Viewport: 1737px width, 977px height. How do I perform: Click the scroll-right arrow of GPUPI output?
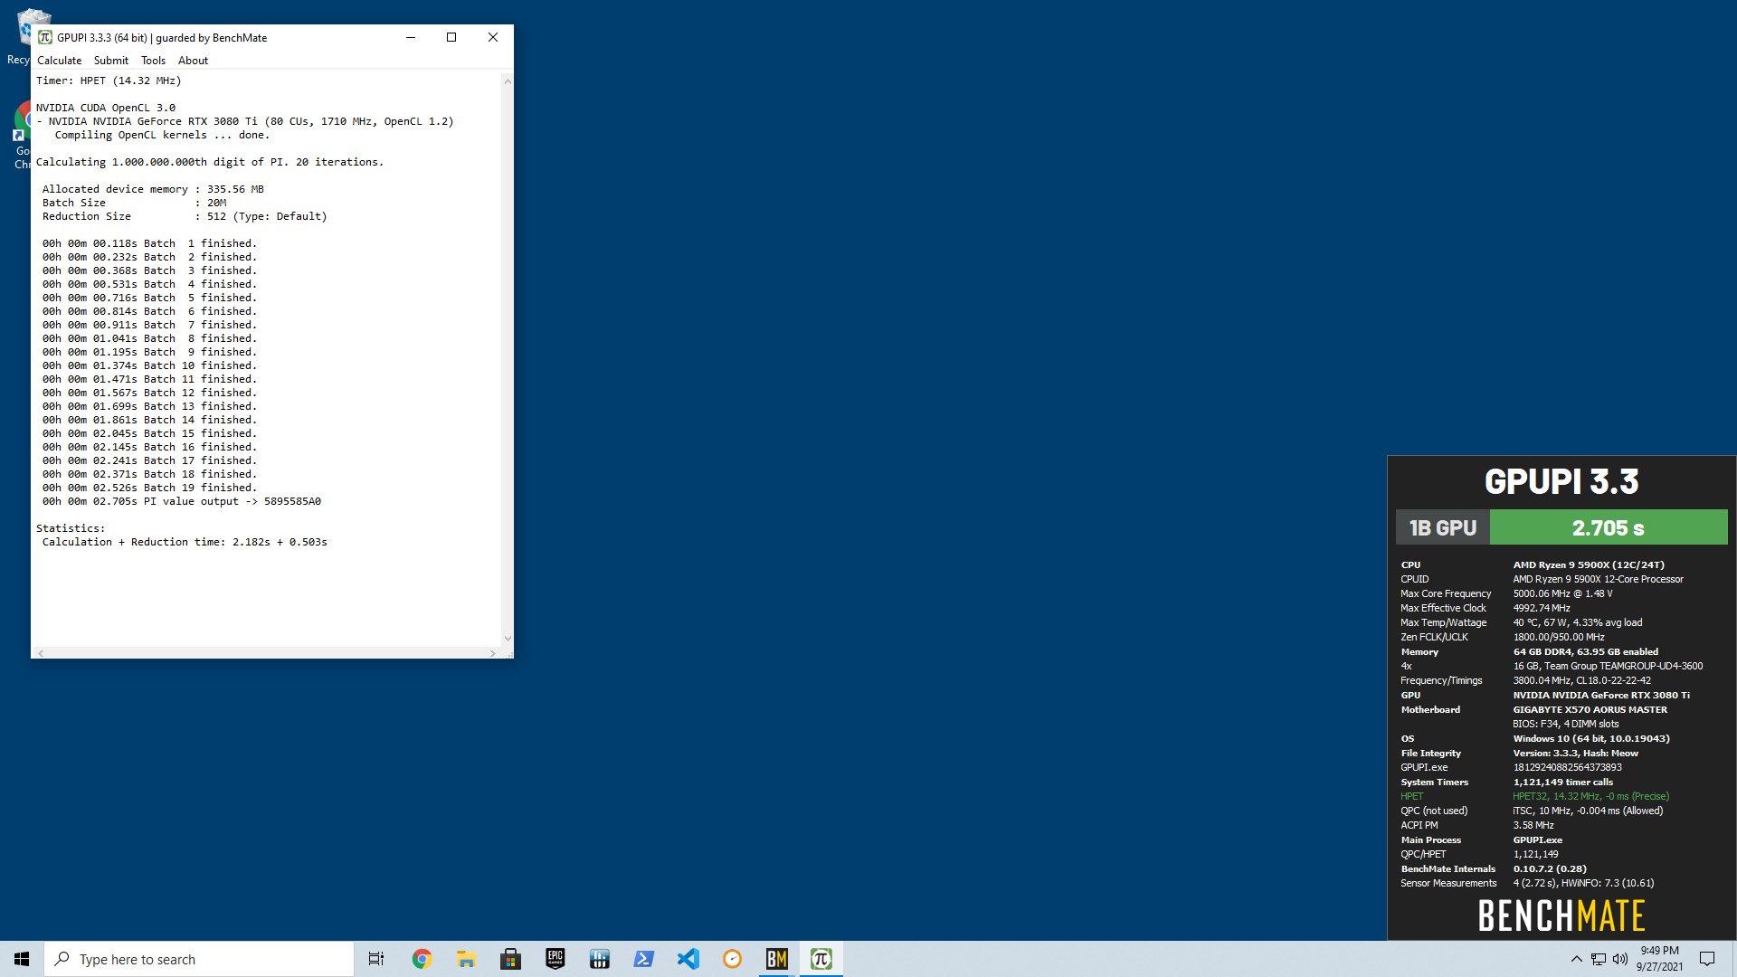(493, 653)
